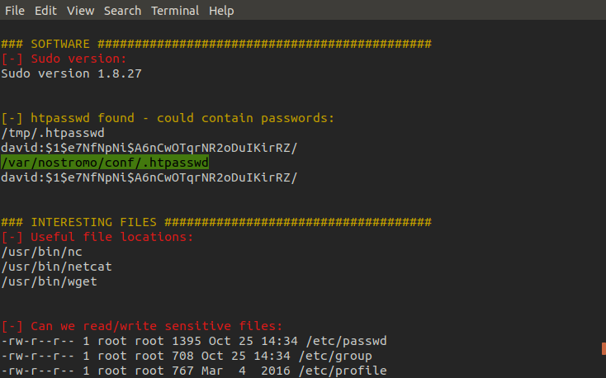Viewport: 606px width, 378px height.
Task: Open the File menu
Action: [x=15, y=11]
